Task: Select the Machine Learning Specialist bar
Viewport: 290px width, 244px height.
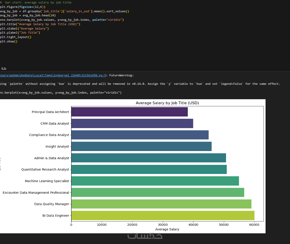Action: [x=155, y=181]
